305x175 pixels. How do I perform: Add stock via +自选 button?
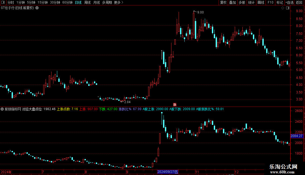tap(289, 2)
